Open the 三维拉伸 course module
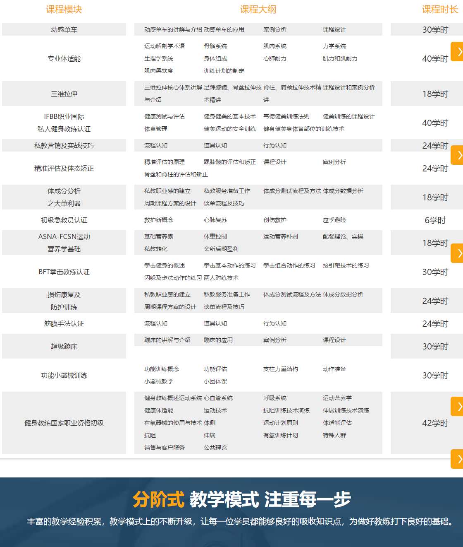 (64, 94)
